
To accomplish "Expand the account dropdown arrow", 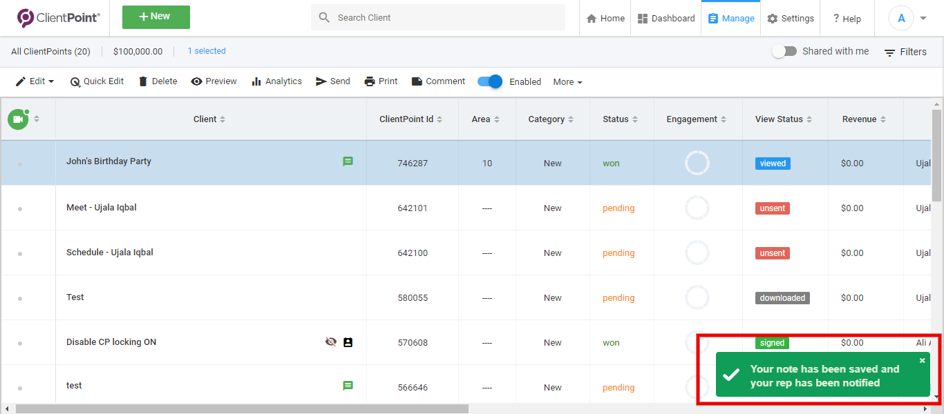I will [x=924, y=19].
